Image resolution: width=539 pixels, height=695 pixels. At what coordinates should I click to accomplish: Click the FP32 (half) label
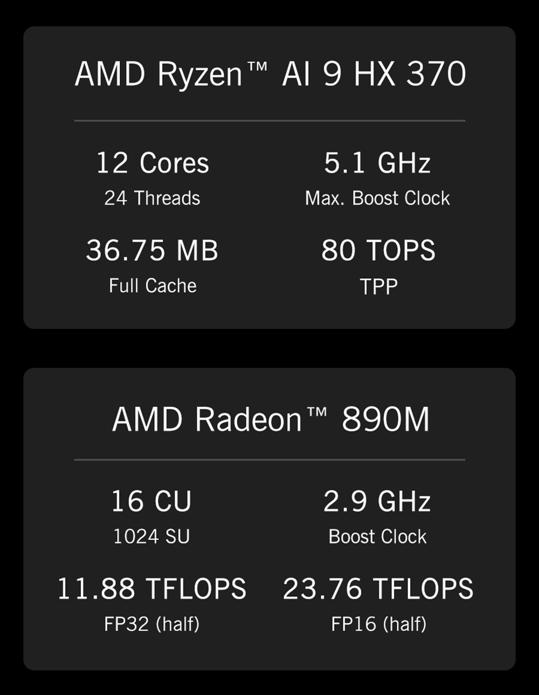[x=152, y=624]
